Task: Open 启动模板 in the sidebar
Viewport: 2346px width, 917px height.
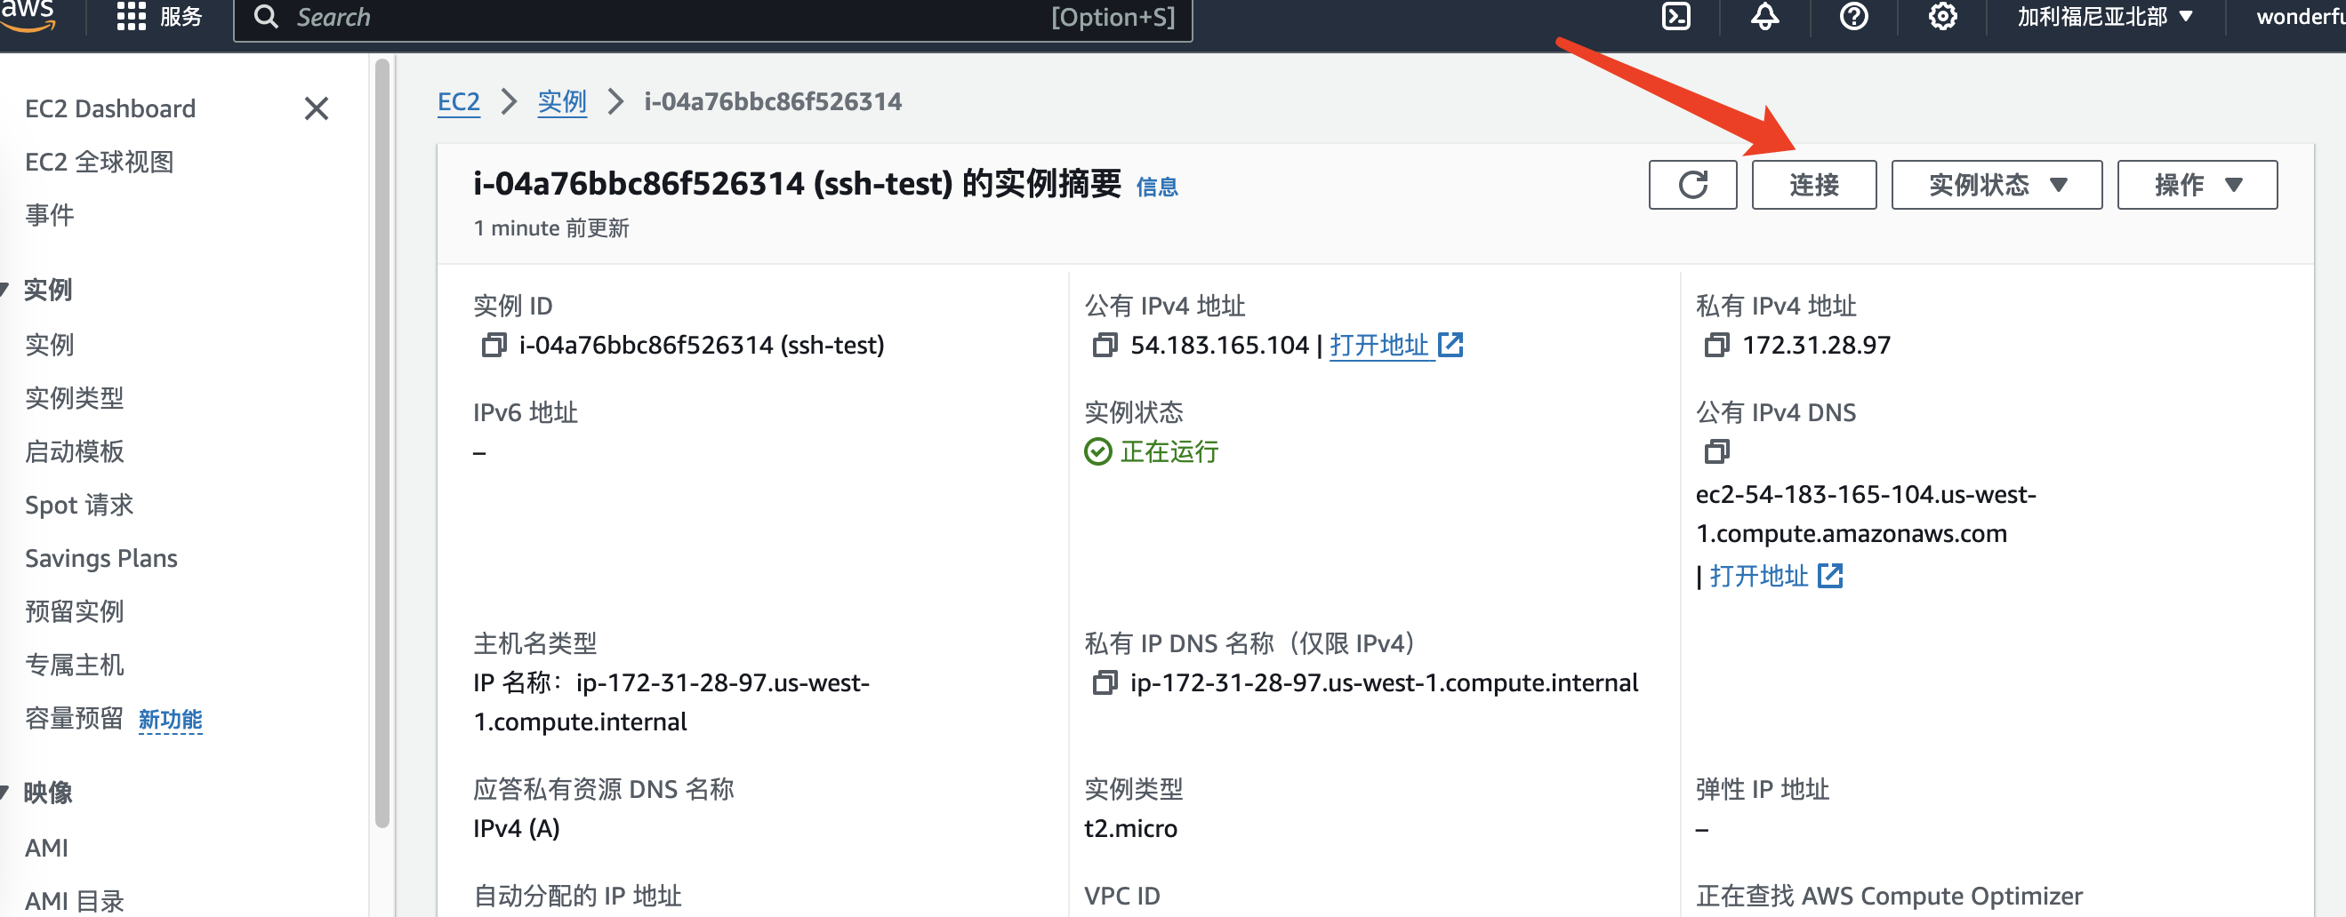Action: (75, 451)
